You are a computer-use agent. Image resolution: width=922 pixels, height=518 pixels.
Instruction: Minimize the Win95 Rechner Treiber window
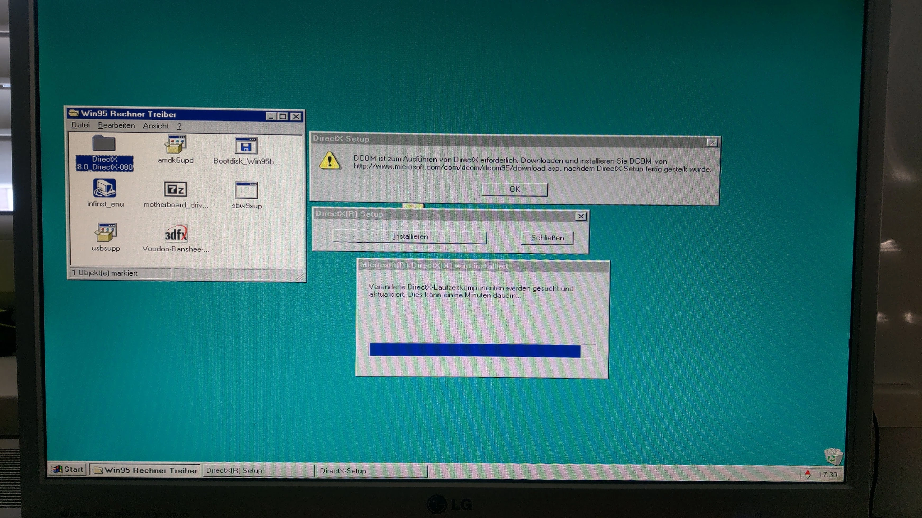pos(271,116)
